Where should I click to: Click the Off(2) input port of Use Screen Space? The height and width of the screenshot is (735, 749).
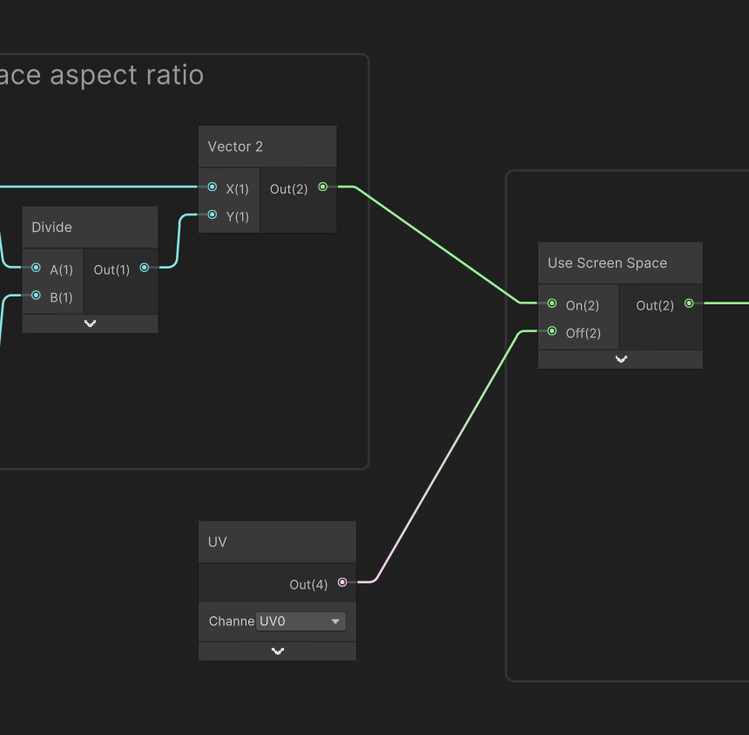[551, 332]
